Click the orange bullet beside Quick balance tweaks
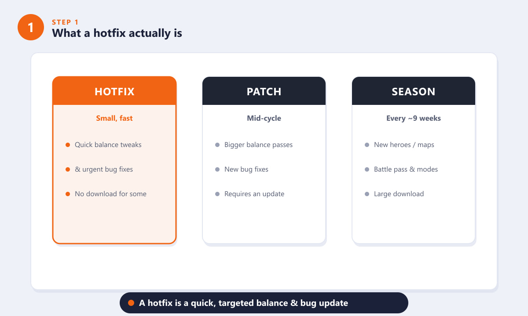Image resolution: width=528 pixels, height=316 pixels. pyautogui.click(x=68, y=145)
